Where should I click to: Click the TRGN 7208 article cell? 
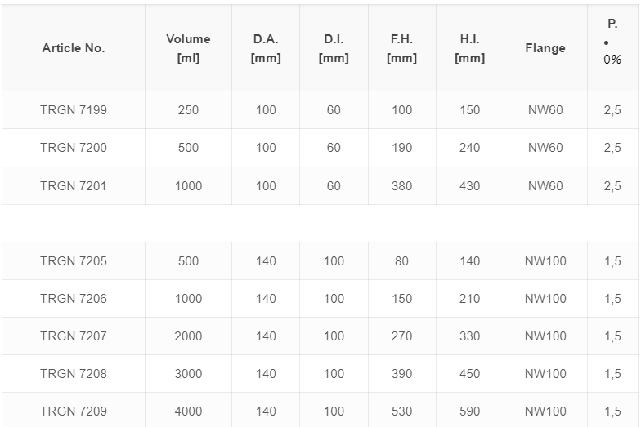[x=74, y=374]
